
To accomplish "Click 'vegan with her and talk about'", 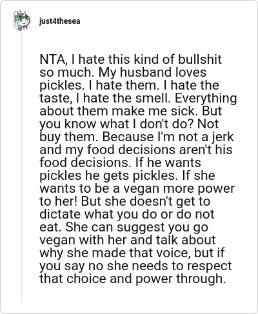I will click(127, 240).
